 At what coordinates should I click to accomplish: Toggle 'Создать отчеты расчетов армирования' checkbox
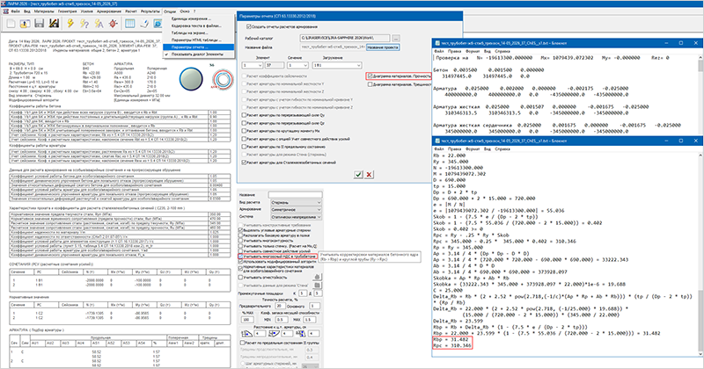[x=249, y=27]
